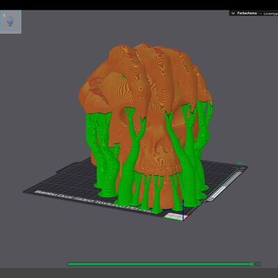
Task: Click the white logo tile on the bed
Action: (x=173, y=216)
